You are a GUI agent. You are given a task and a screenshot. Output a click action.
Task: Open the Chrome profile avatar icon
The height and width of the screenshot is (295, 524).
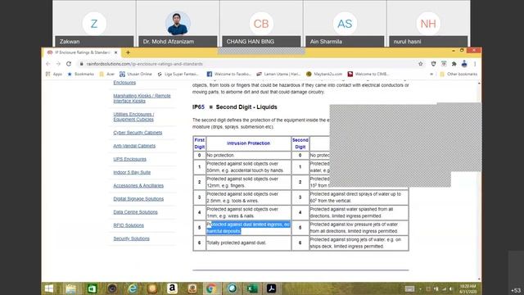point(464,64)
